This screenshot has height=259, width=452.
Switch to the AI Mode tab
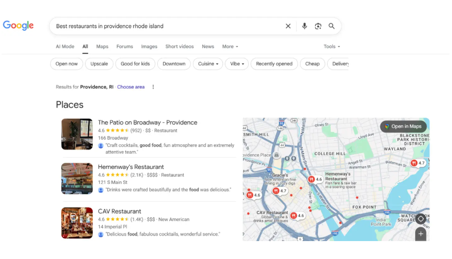[x=65, y=47]
